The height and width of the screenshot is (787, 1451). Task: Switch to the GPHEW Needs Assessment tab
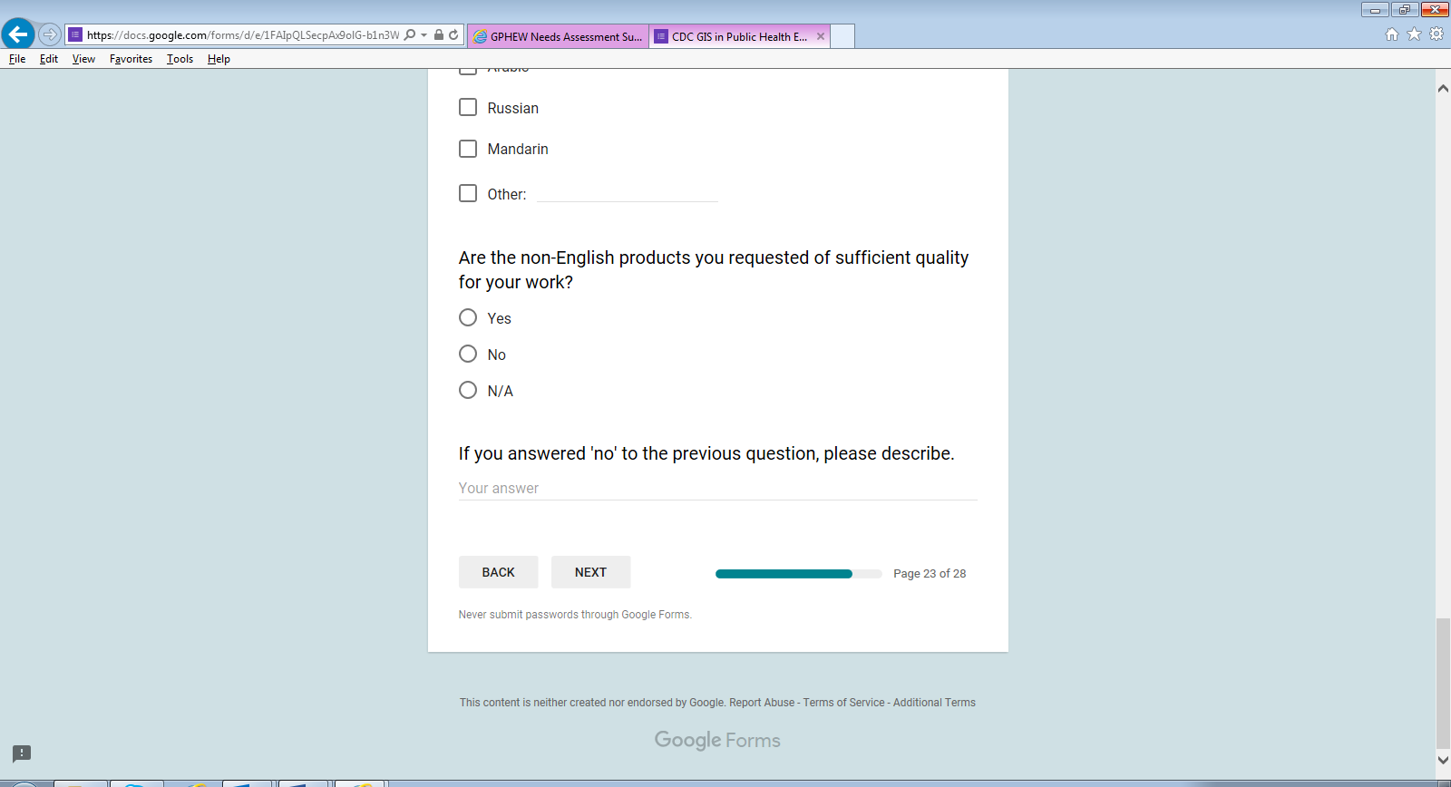558,36
